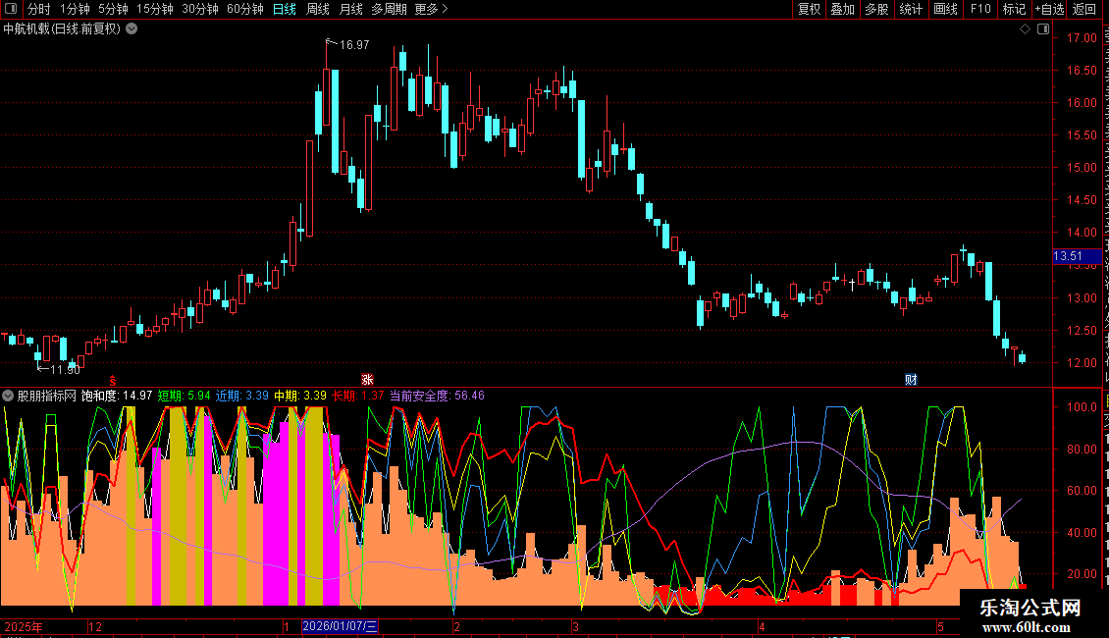Select the 日线 daily tab
This screenshot has height=638, width=1109.
[x=285, y=9]
